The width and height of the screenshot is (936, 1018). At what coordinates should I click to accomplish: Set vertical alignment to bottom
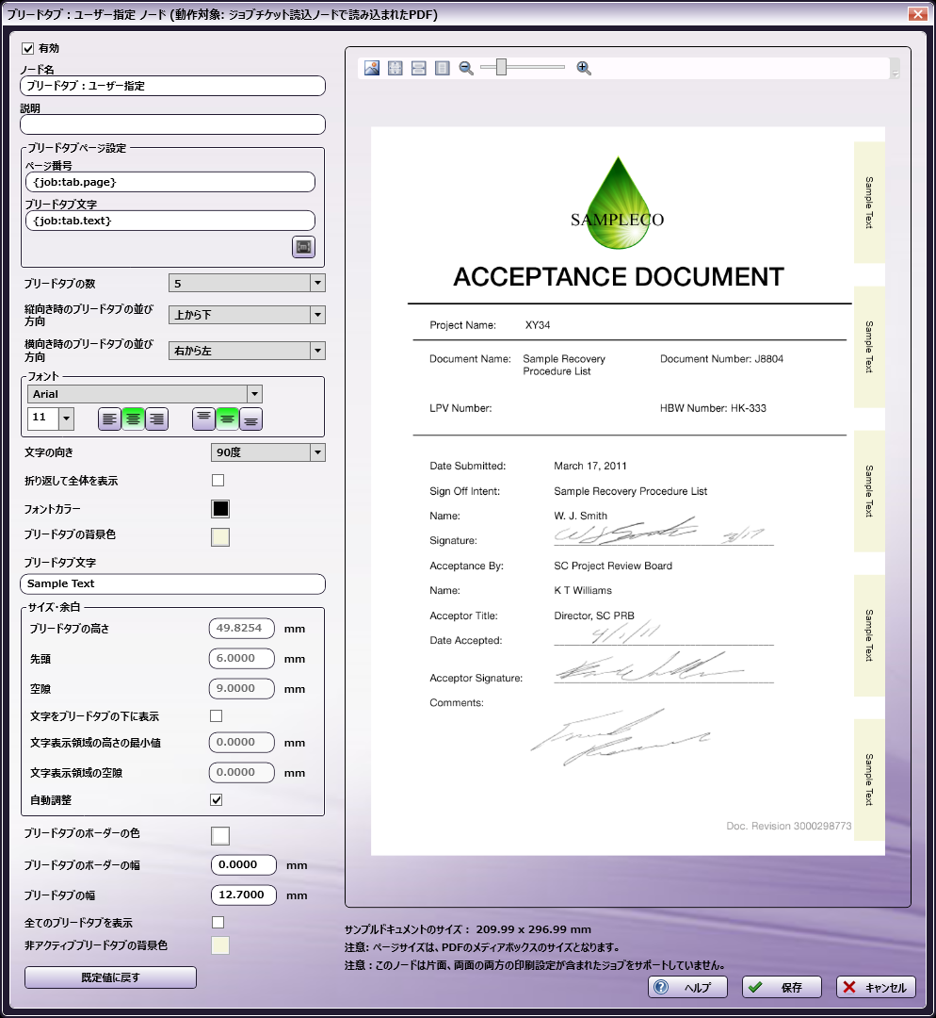coord(250,419)
